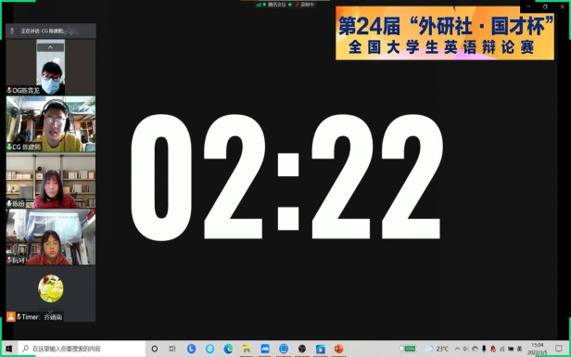The image size is (571, 357).
Task: Click the muted microphone icon beside OG陈青龙
Action: pos(9,90)
